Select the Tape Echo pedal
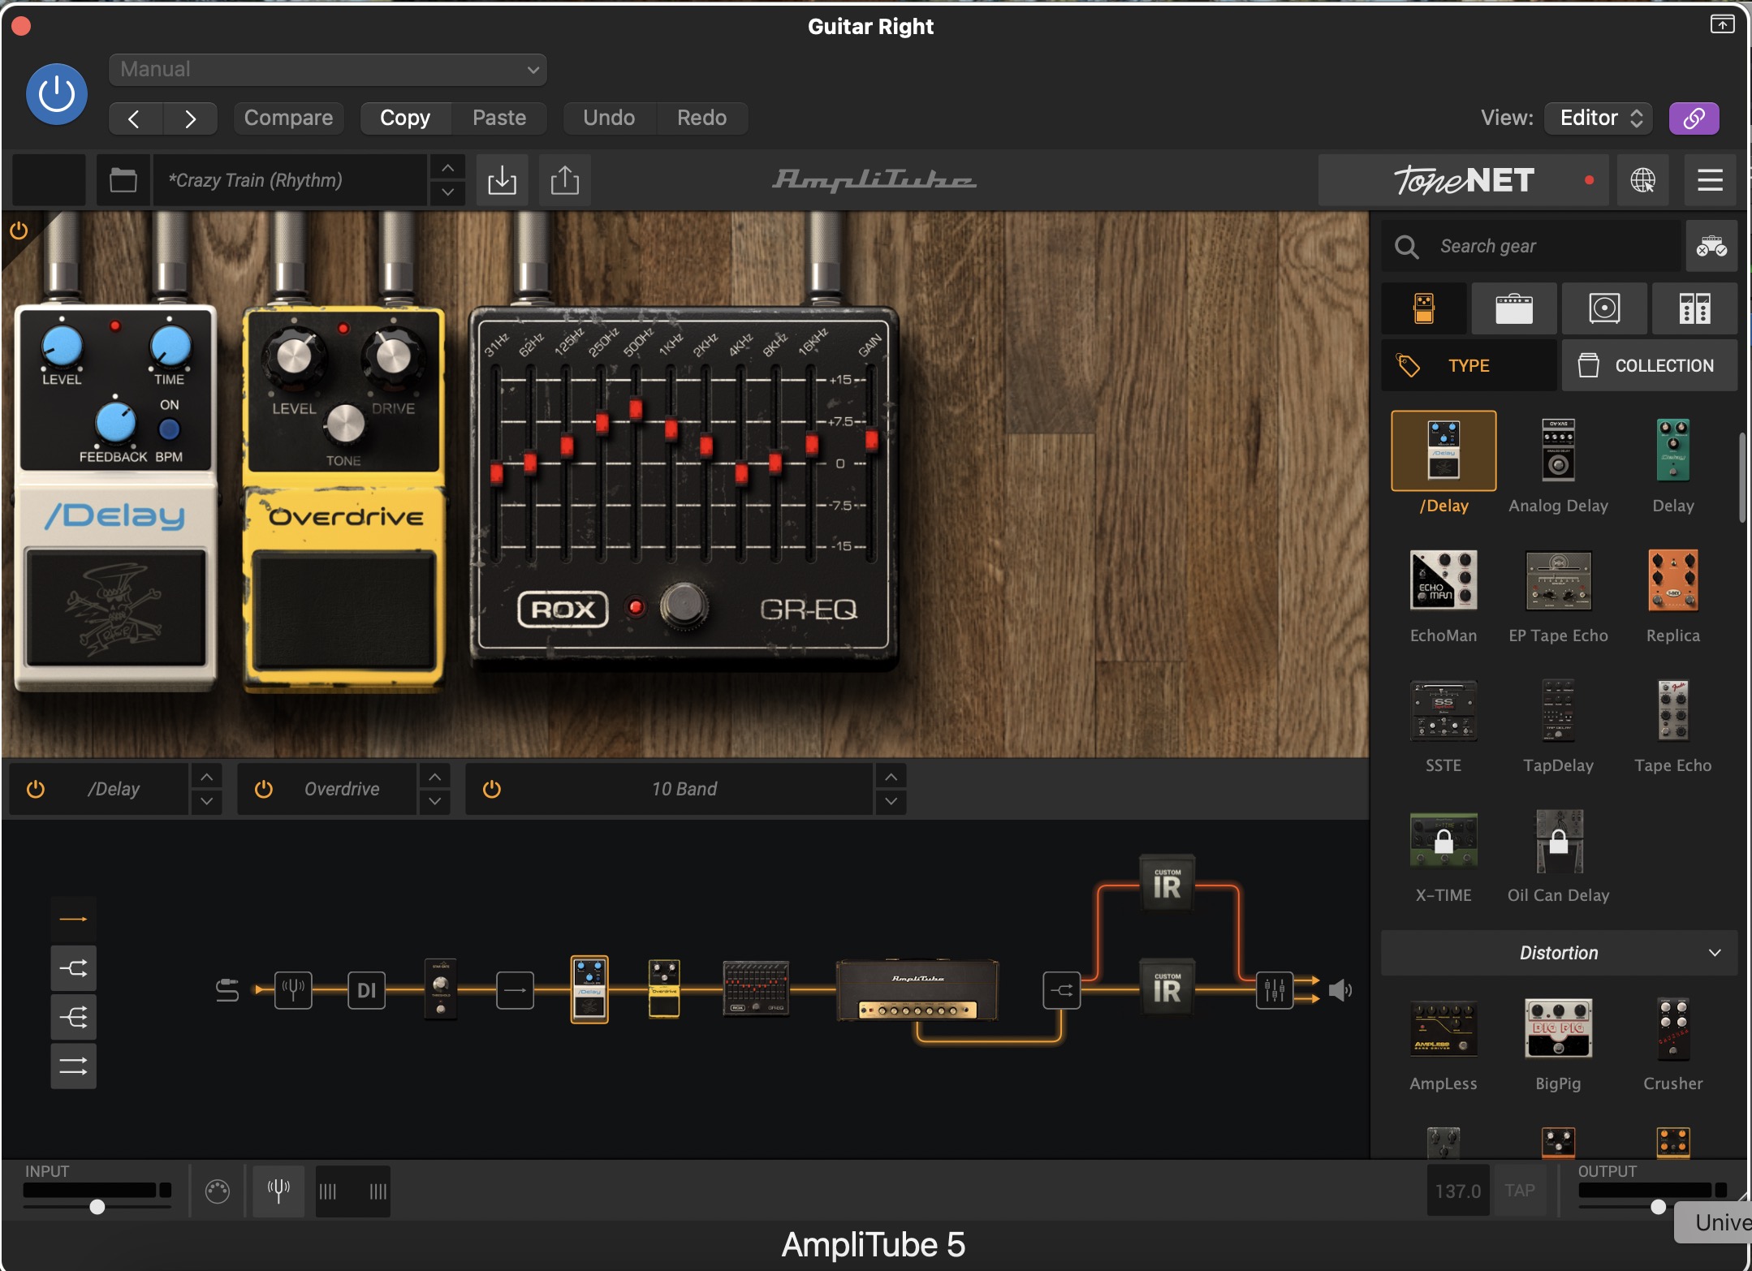The width and height of the screenshot is (1752, 1271). click(x=1672, y=711)
